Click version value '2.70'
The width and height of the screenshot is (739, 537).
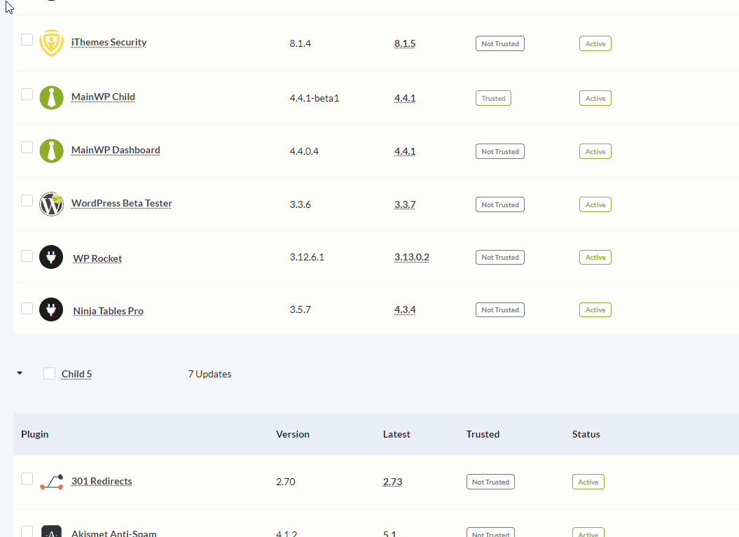pyautogui.click(x=286, y=482)
